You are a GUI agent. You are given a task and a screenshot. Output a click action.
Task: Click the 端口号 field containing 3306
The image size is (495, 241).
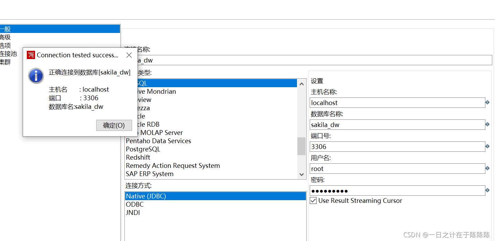[397, 147]
